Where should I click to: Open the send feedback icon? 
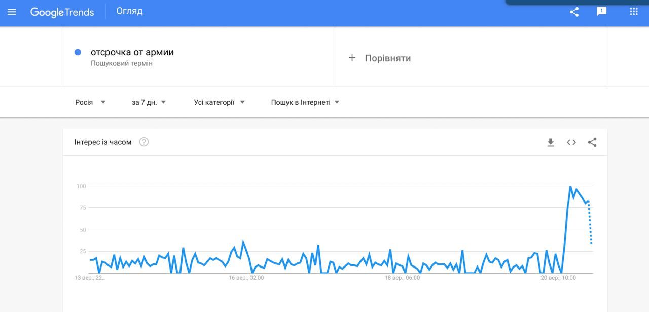tap(602, 12)
